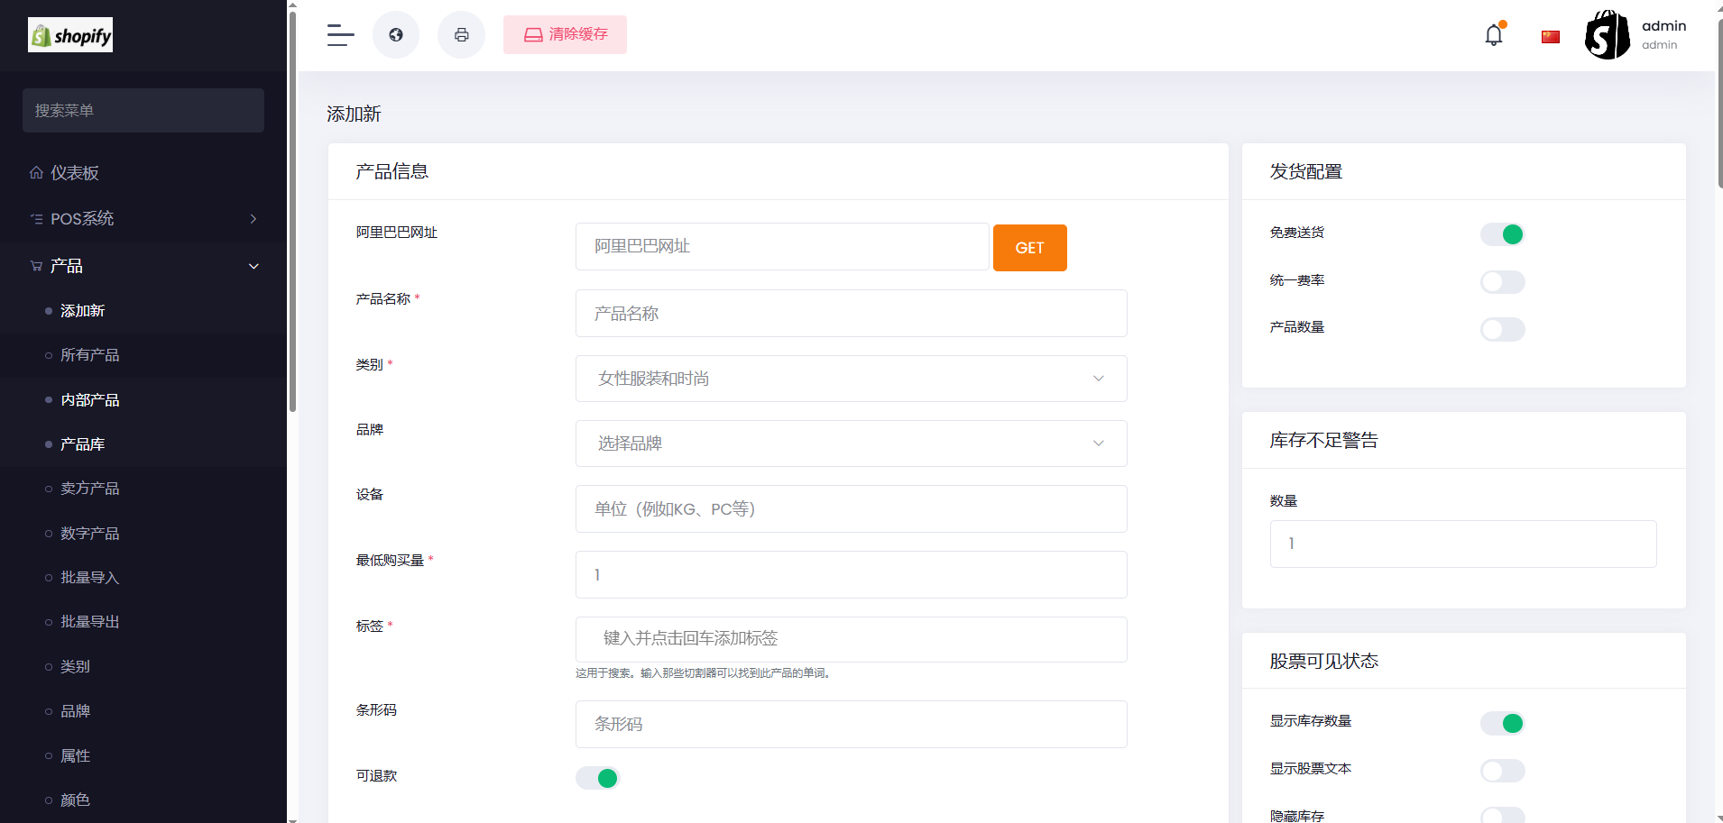Image resolution: width=1723 pixels, height=823 pixels.
Task: Click the 清除缓存 button
Action: click(x=565, y=35)
